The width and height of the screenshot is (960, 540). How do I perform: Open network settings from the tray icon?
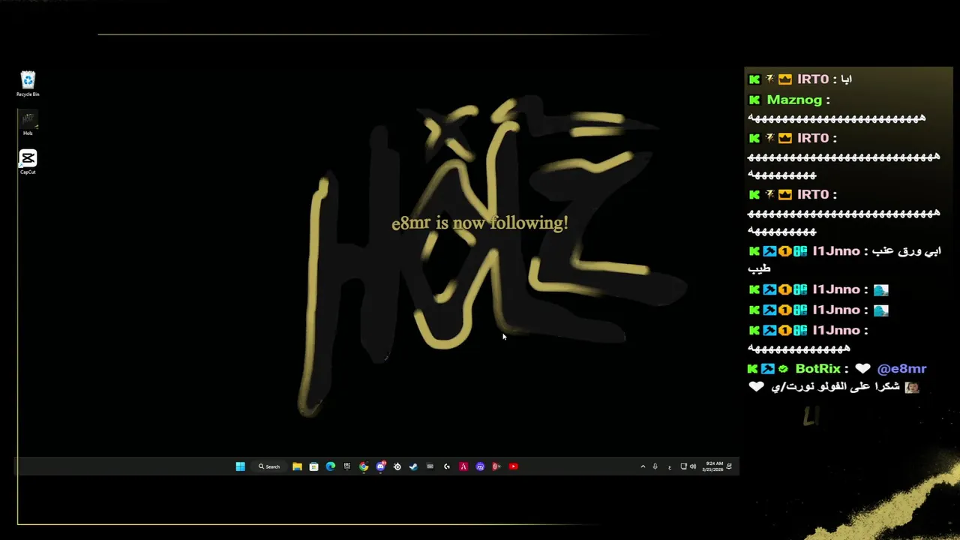tap(683, 466)
